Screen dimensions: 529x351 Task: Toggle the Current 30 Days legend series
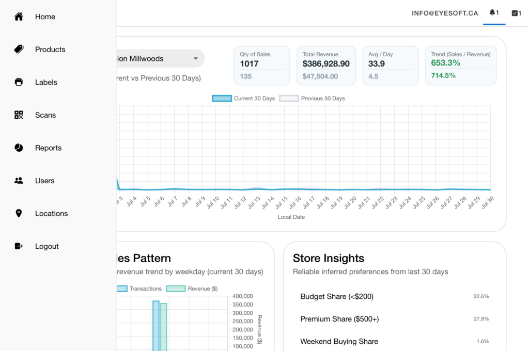tap(243, 99)
